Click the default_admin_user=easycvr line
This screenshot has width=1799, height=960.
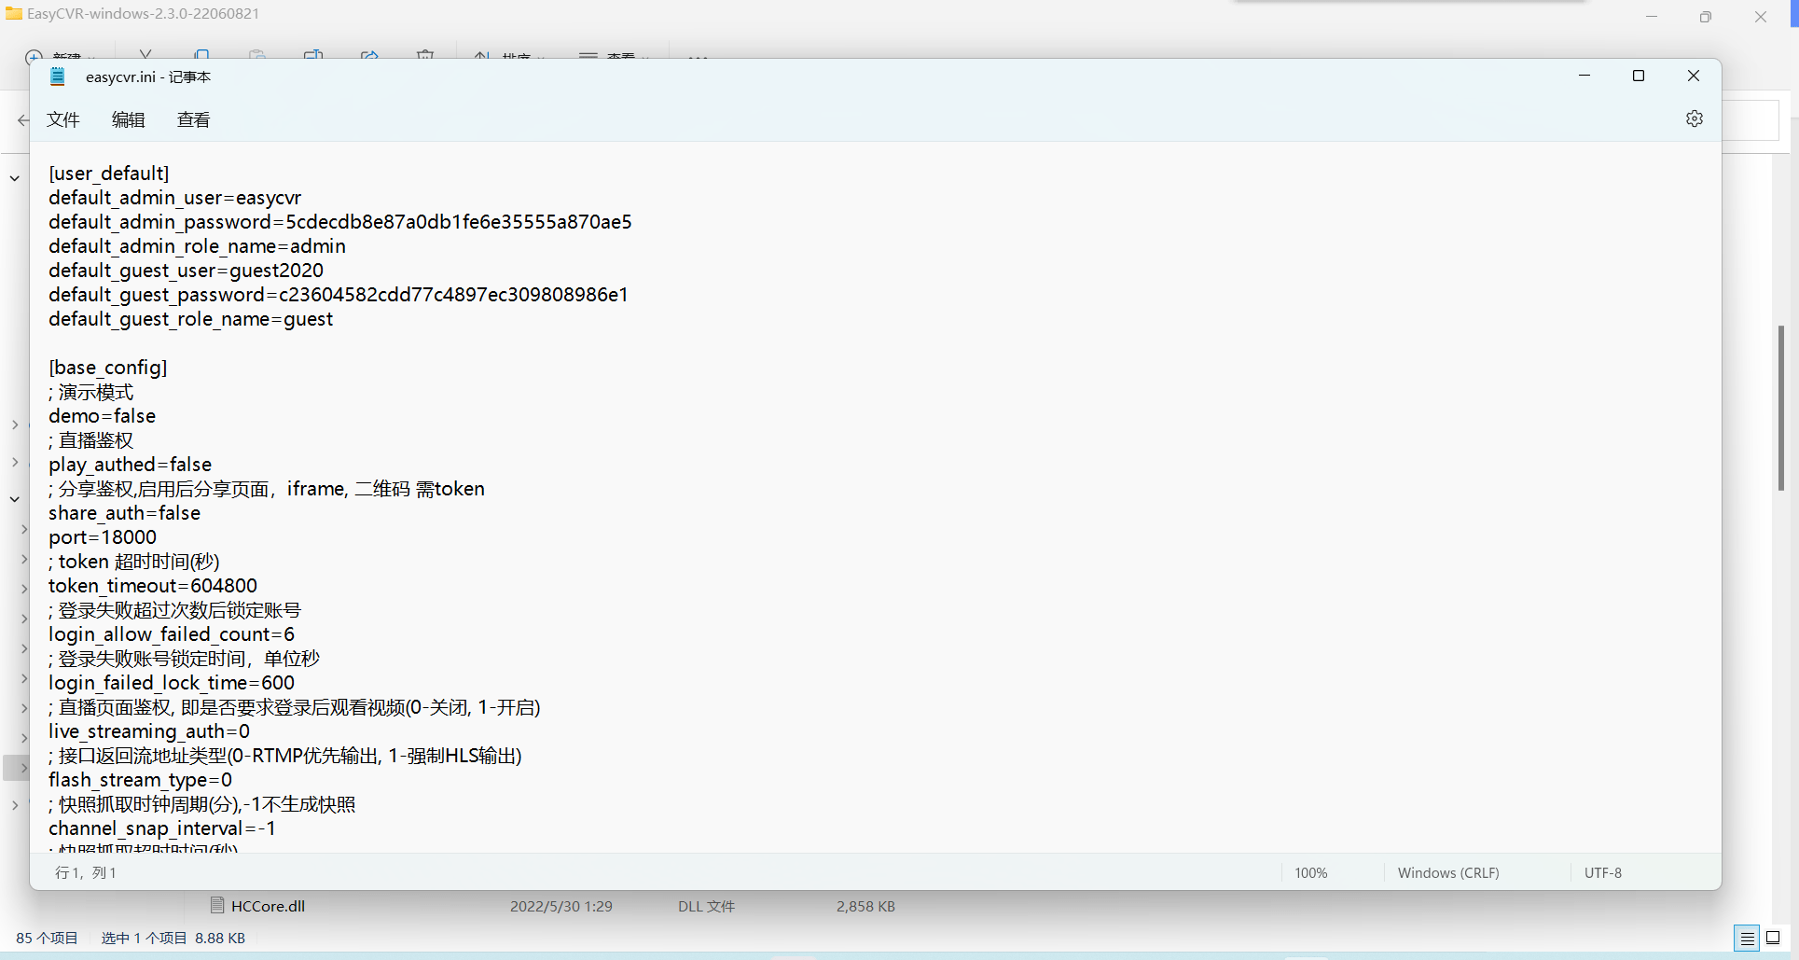175,197
